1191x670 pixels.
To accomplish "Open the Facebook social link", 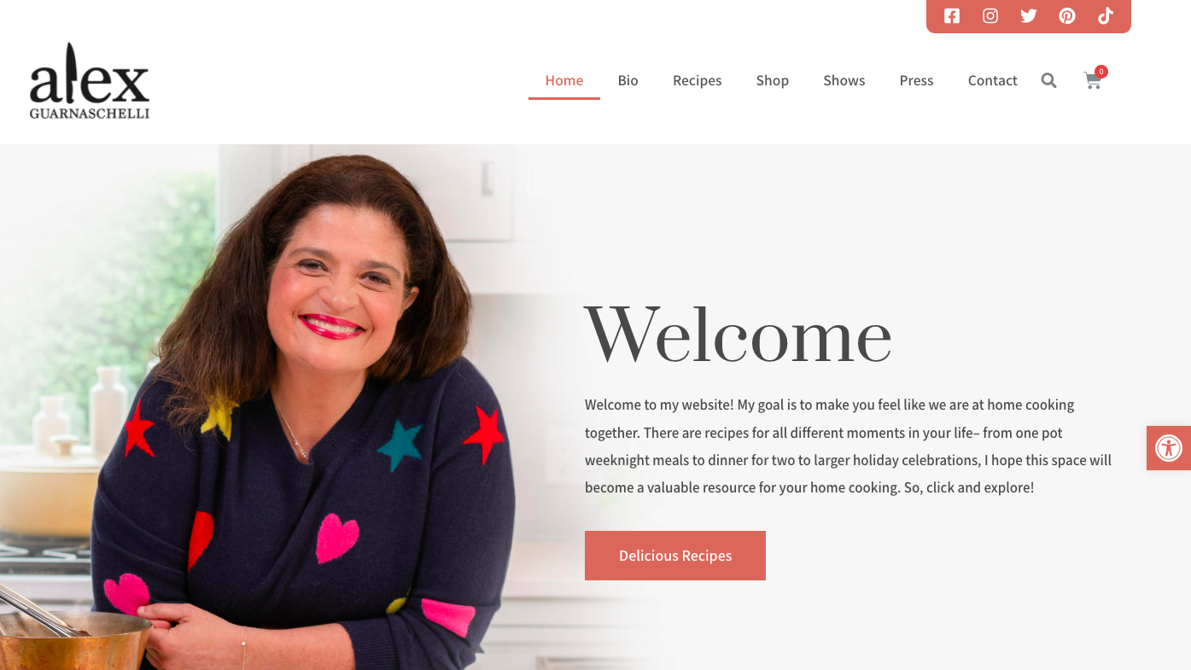I will click(952, 16).
